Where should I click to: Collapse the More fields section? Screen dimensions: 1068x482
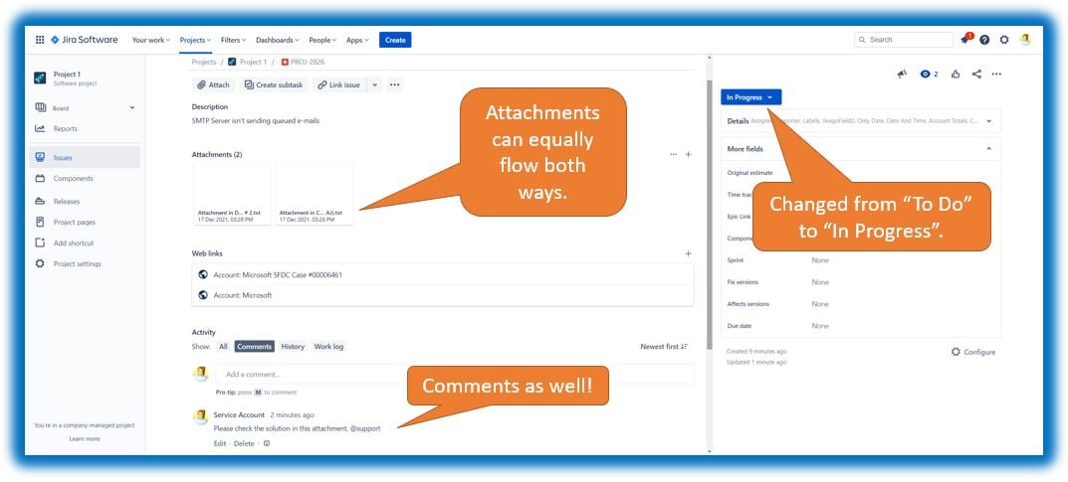(x=988, y=149)
